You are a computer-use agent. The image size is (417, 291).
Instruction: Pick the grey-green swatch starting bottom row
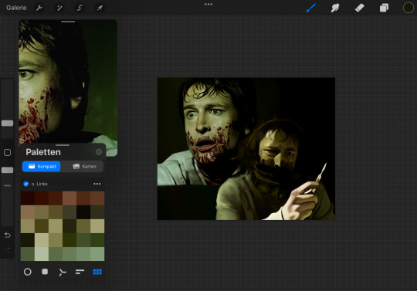tap(28, 254)
